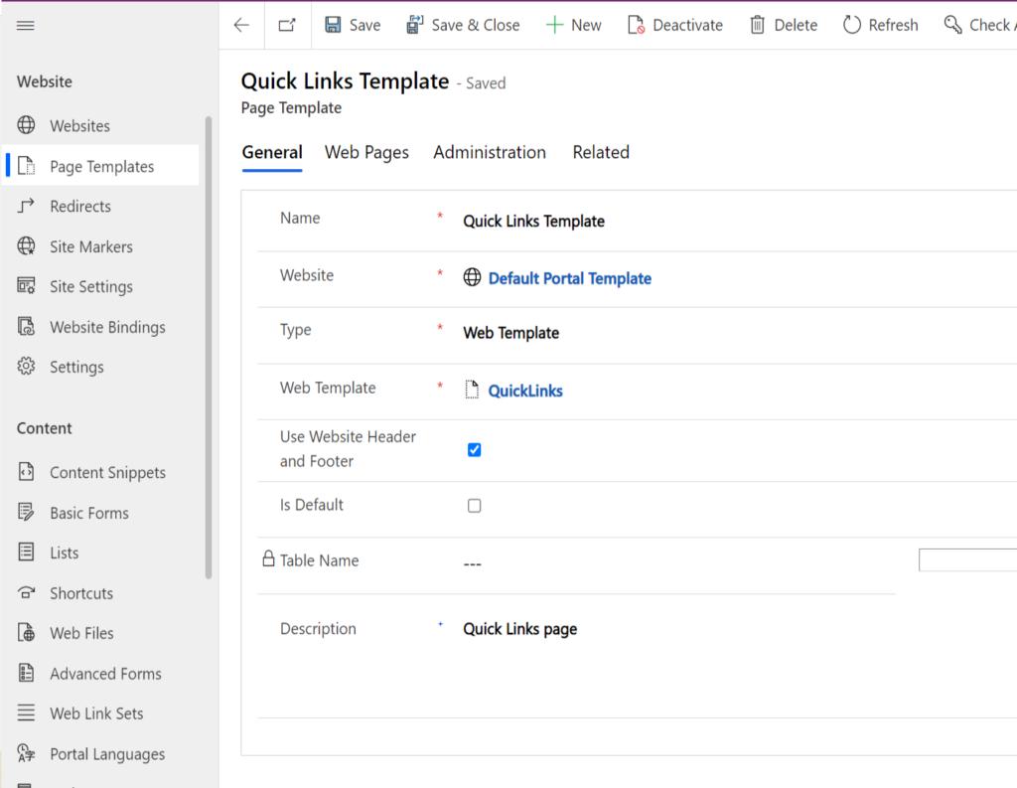The height and width of the screenshot is (788, 1017).
Task: Click the Delete trash can icon
Action: click(x=757, y=25)
